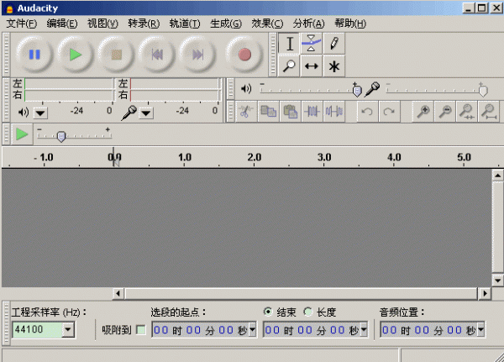Screen dimensions: 504x362
Task: Open selection start time format dropdown
Action: (x=252, y=329)
